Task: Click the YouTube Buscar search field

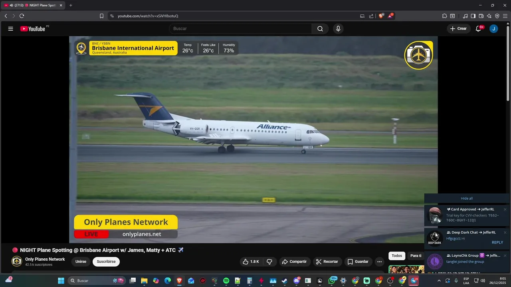Action: tap(240, 29)
